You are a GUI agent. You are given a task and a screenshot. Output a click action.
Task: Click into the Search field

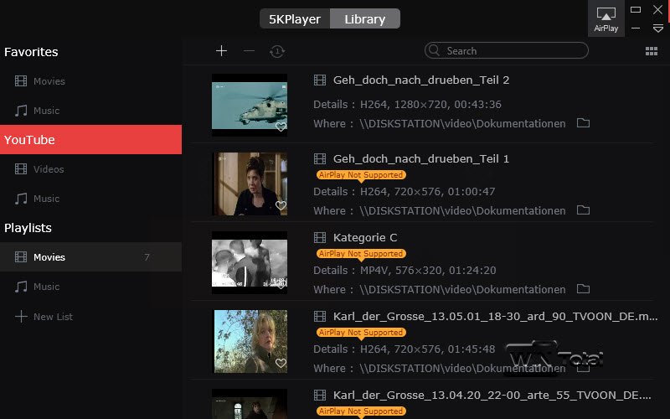(x=507, y=50)
